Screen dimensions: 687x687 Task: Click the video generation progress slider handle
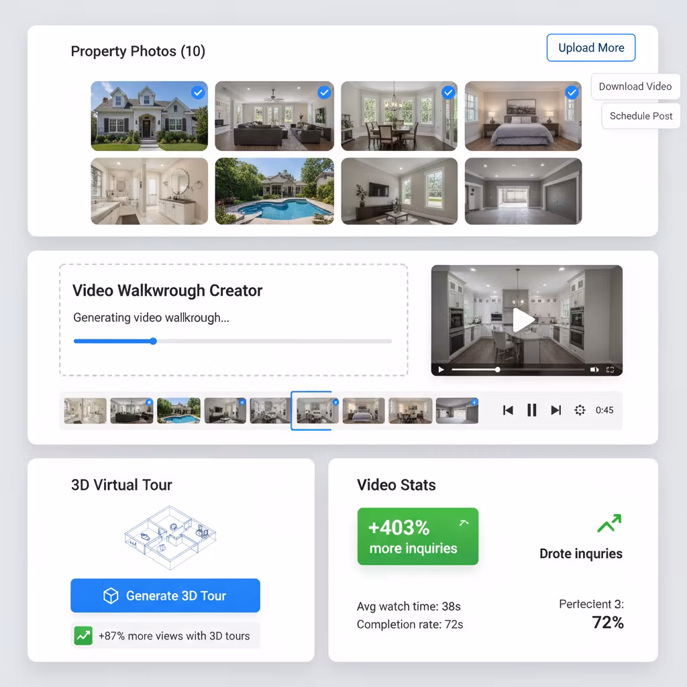coord(153,341)
